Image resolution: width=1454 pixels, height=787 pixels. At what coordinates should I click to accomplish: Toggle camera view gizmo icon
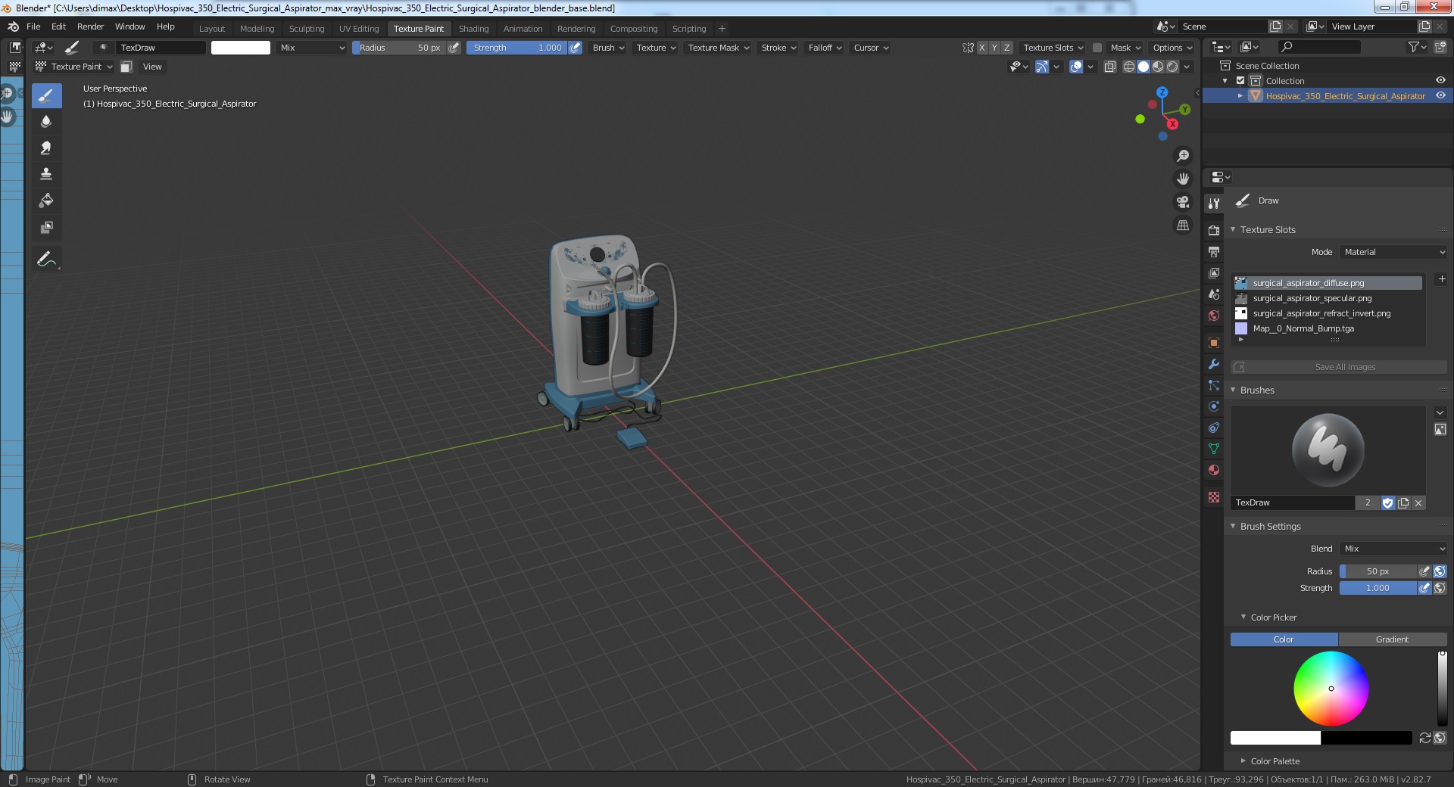click(1182, 202)
